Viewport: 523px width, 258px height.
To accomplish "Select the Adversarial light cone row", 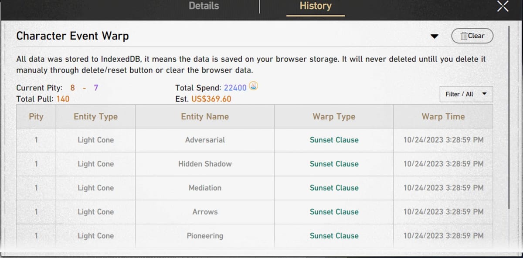I will (x=205, y=140).
